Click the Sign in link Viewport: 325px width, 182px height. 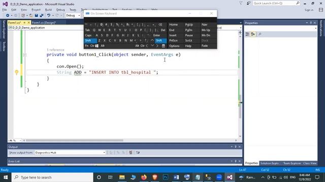(x=309, y=10)
